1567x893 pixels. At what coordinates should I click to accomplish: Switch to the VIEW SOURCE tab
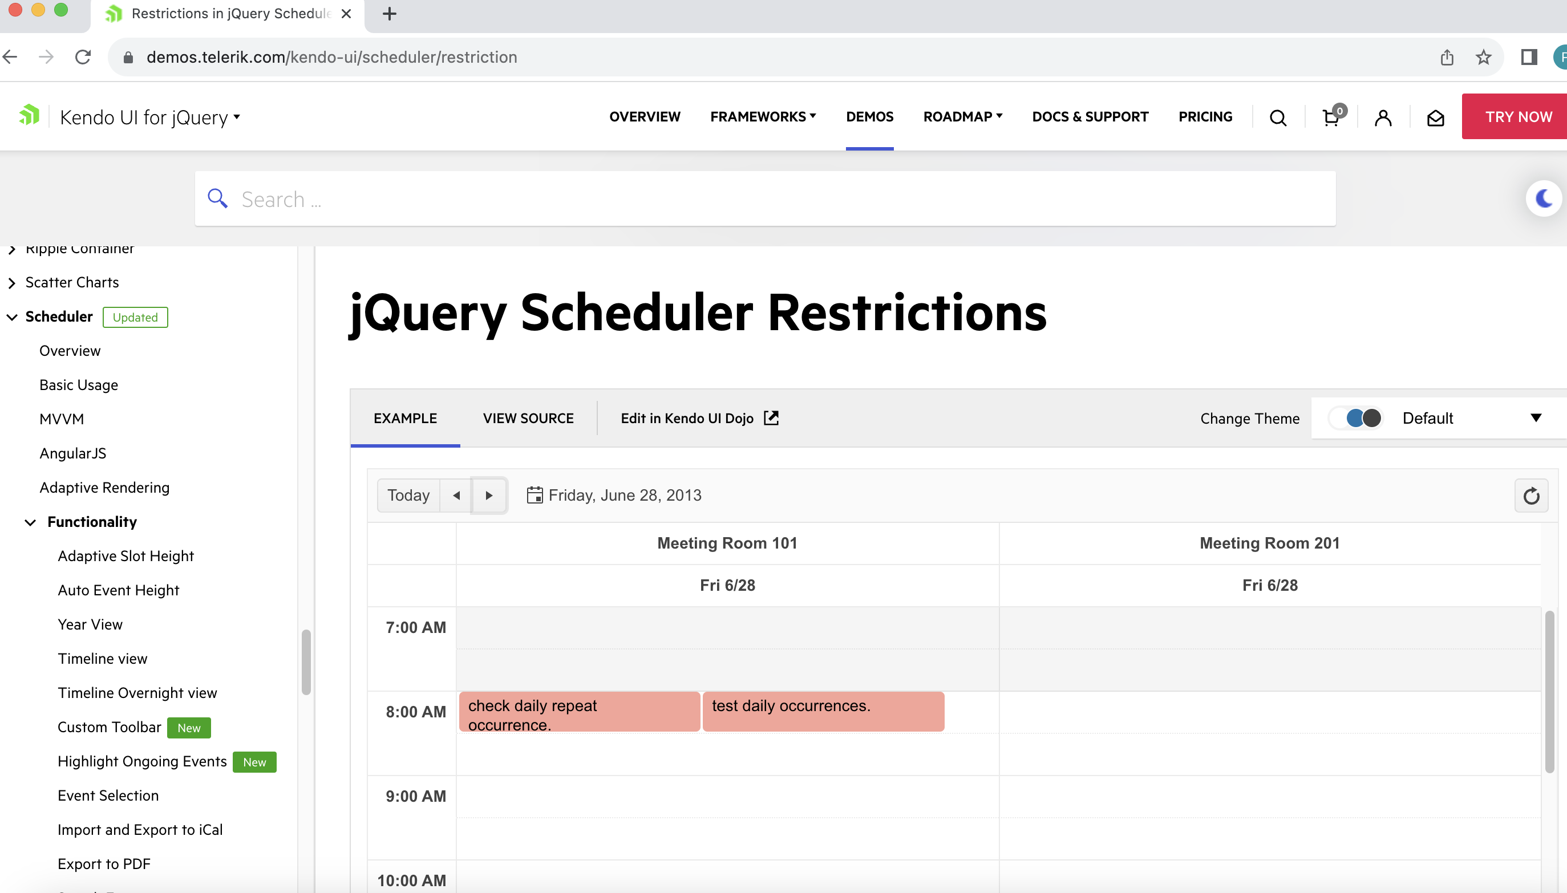coord(528,419)
